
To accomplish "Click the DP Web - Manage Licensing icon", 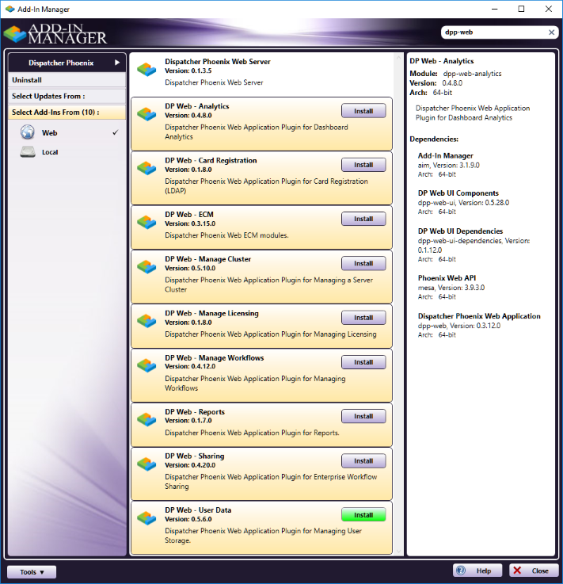I will coord(146,321).
